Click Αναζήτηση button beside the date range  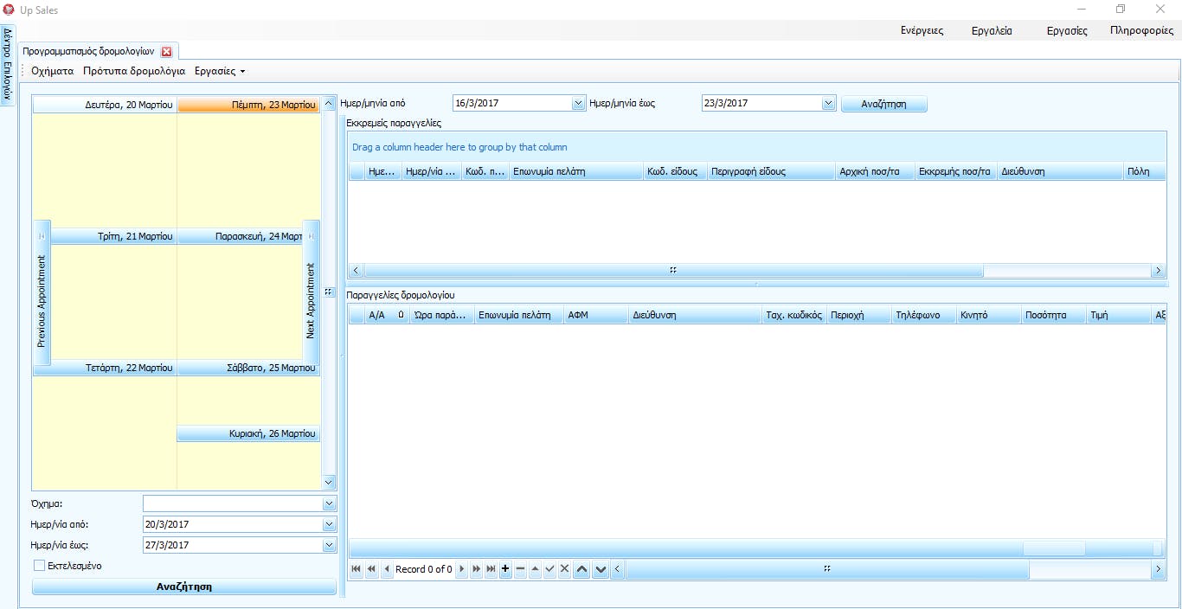[x=883, y=104]
